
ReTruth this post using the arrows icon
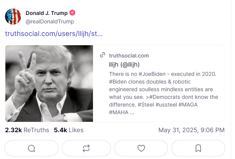pos(86,148)
